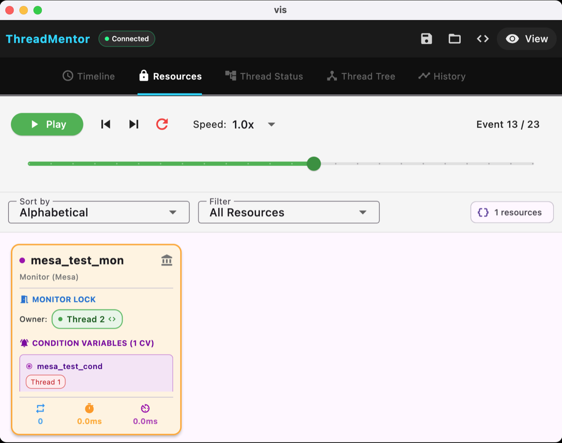Switch to the Timeline tab
The height and width of the screenshot is (443, 562).
coord(89,76)
